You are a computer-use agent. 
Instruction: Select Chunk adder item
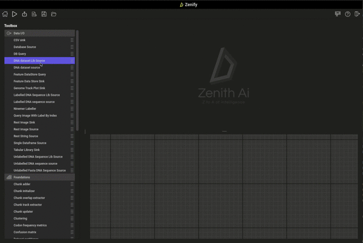tap(39, 184)
